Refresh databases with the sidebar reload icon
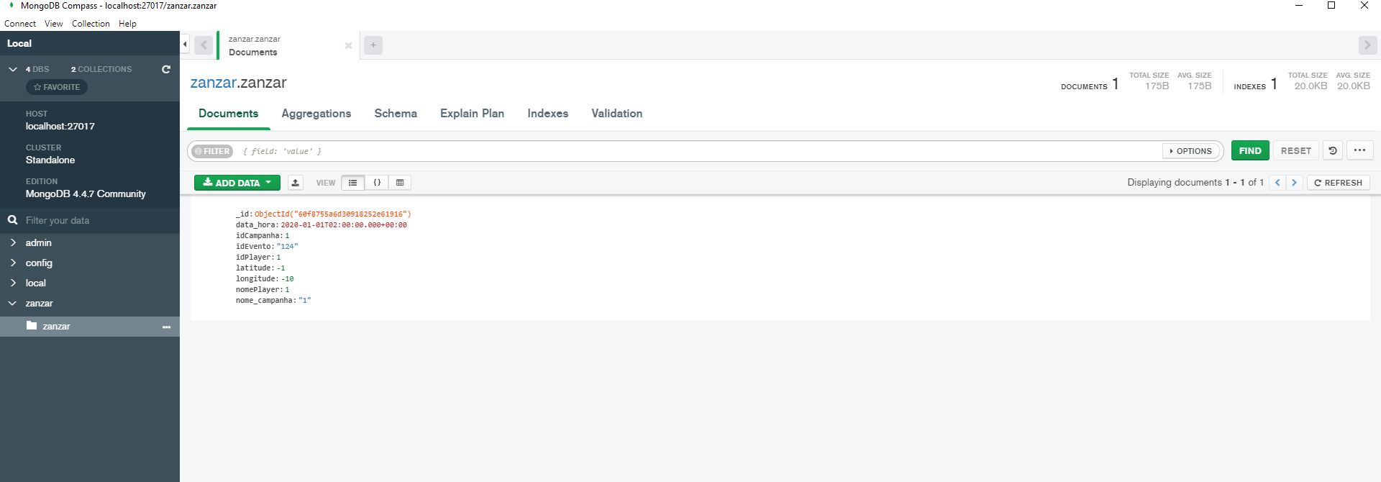1381x482 pixels. [166, 69]
